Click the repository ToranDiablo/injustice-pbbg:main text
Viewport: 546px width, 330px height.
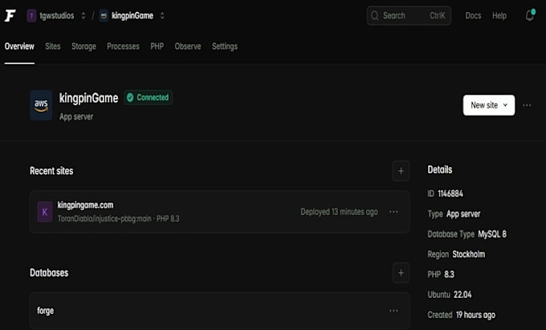[104, 218]
